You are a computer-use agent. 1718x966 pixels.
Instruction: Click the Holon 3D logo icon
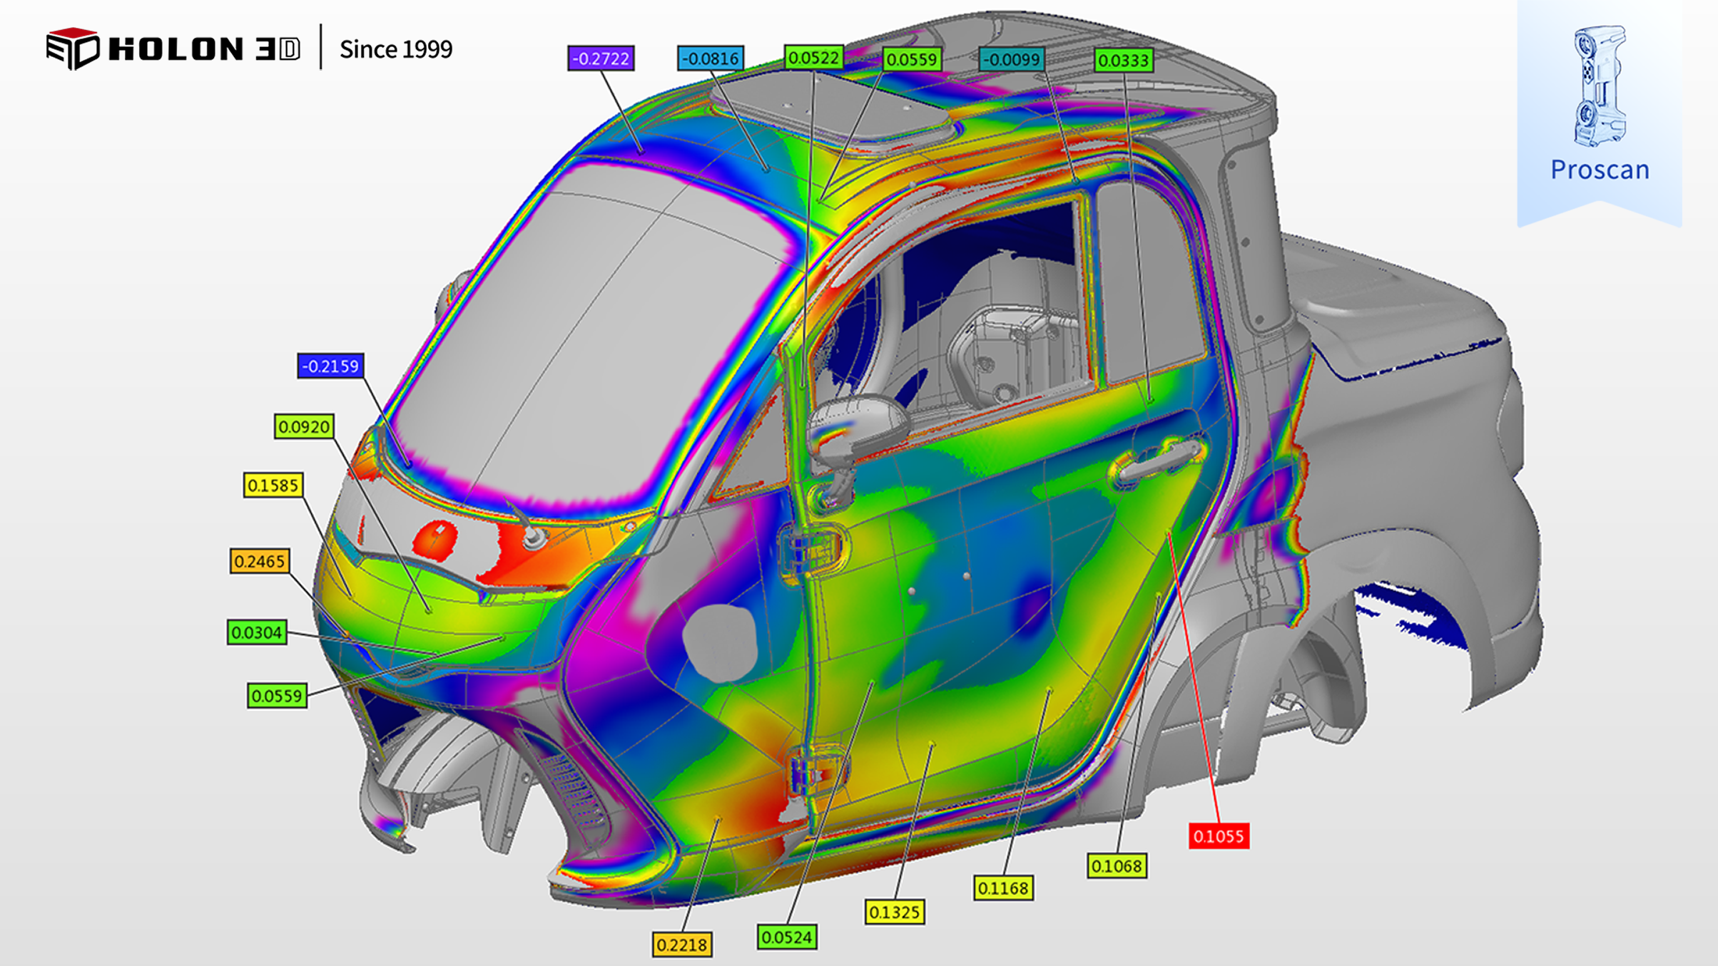point(72,48)
